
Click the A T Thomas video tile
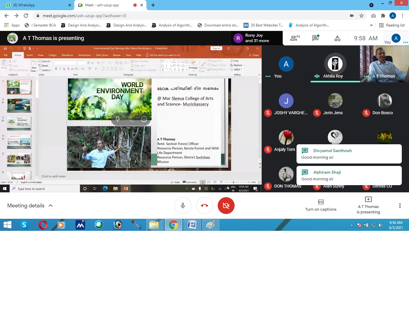click(x=384, y=63)
